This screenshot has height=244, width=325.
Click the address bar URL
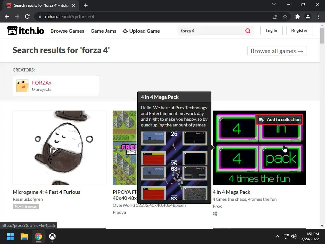pos(70,17)
